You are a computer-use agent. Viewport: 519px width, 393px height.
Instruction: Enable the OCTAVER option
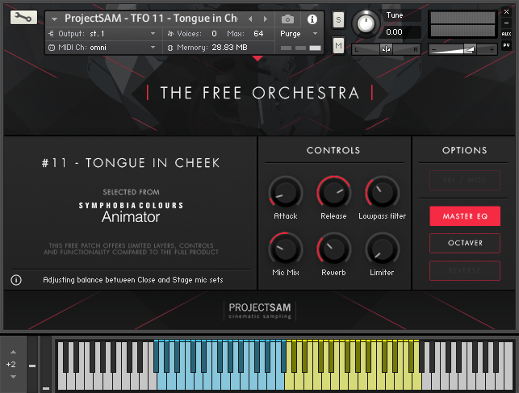click(465, 243)
